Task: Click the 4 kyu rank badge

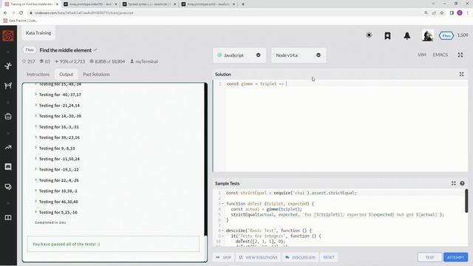Action: click(x=446, y=35)
